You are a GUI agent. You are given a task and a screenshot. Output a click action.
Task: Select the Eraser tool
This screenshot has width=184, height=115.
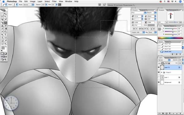tap(2, 29)
